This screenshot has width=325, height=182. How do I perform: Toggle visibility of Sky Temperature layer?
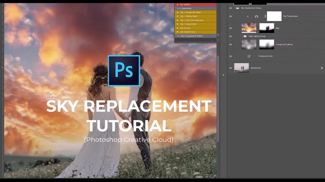click(231, 16)
